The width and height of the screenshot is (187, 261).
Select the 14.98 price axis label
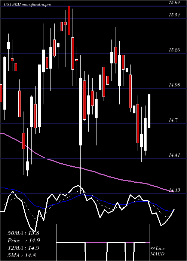(174, 85)
